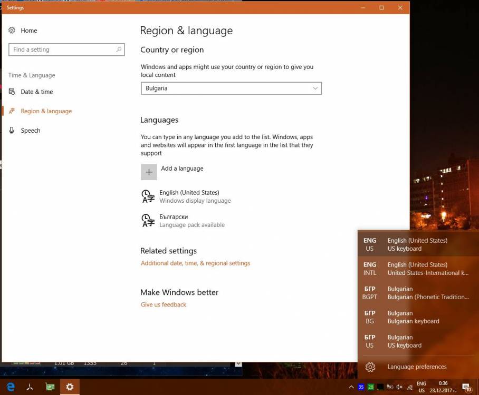Open Settings Home from the gear icon

12,30
